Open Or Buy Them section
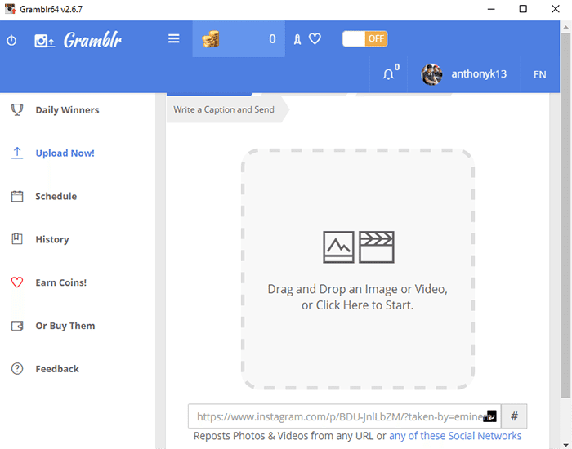 click(65, 326)
